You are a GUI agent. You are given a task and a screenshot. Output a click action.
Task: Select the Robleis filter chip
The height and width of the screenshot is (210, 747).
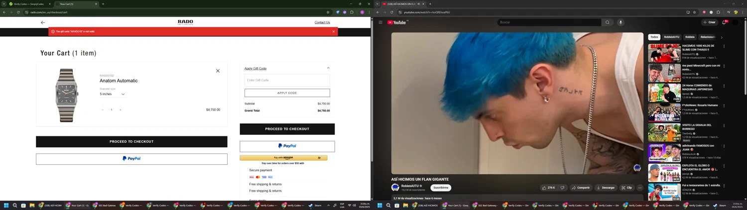coord(690,37)
